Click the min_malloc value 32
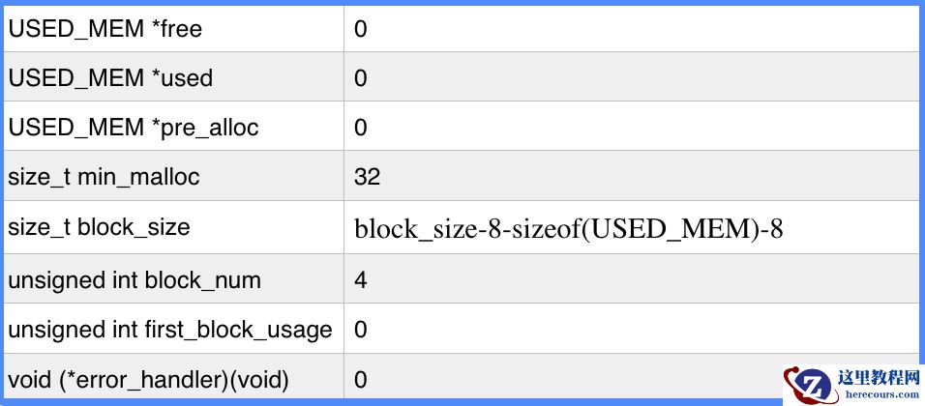Screen dimensions: 925x406 click(368, 177)
